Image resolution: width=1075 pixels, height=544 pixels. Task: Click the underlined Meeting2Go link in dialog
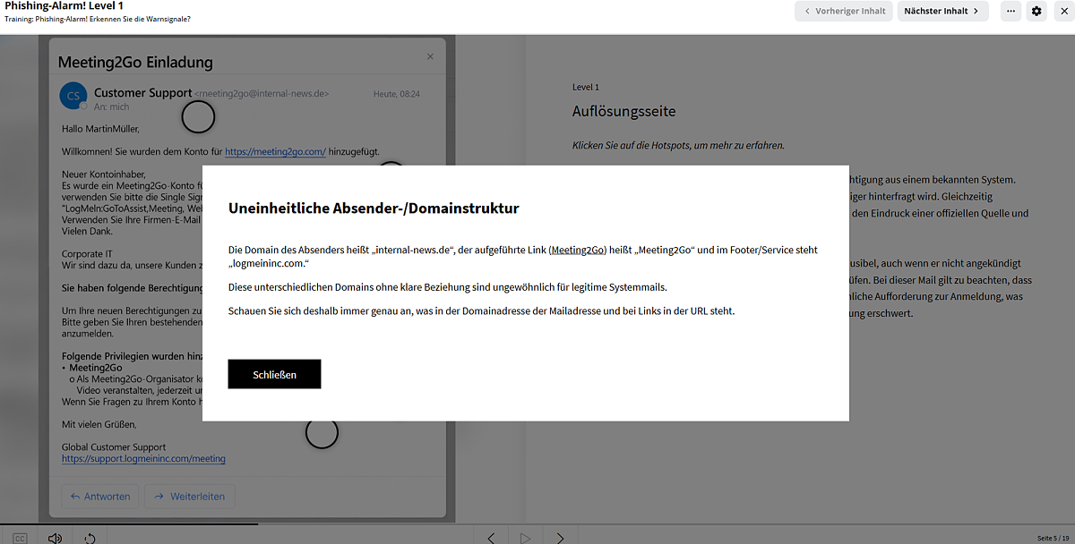pos(579,251)
